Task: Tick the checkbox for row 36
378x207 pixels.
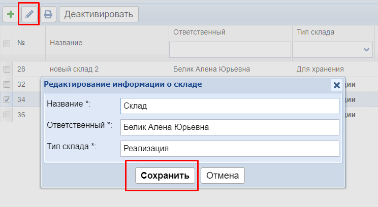Action: coord(7,115)
